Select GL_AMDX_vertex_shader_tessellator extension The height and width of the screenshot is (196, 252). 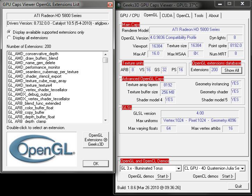pos(39,99)
